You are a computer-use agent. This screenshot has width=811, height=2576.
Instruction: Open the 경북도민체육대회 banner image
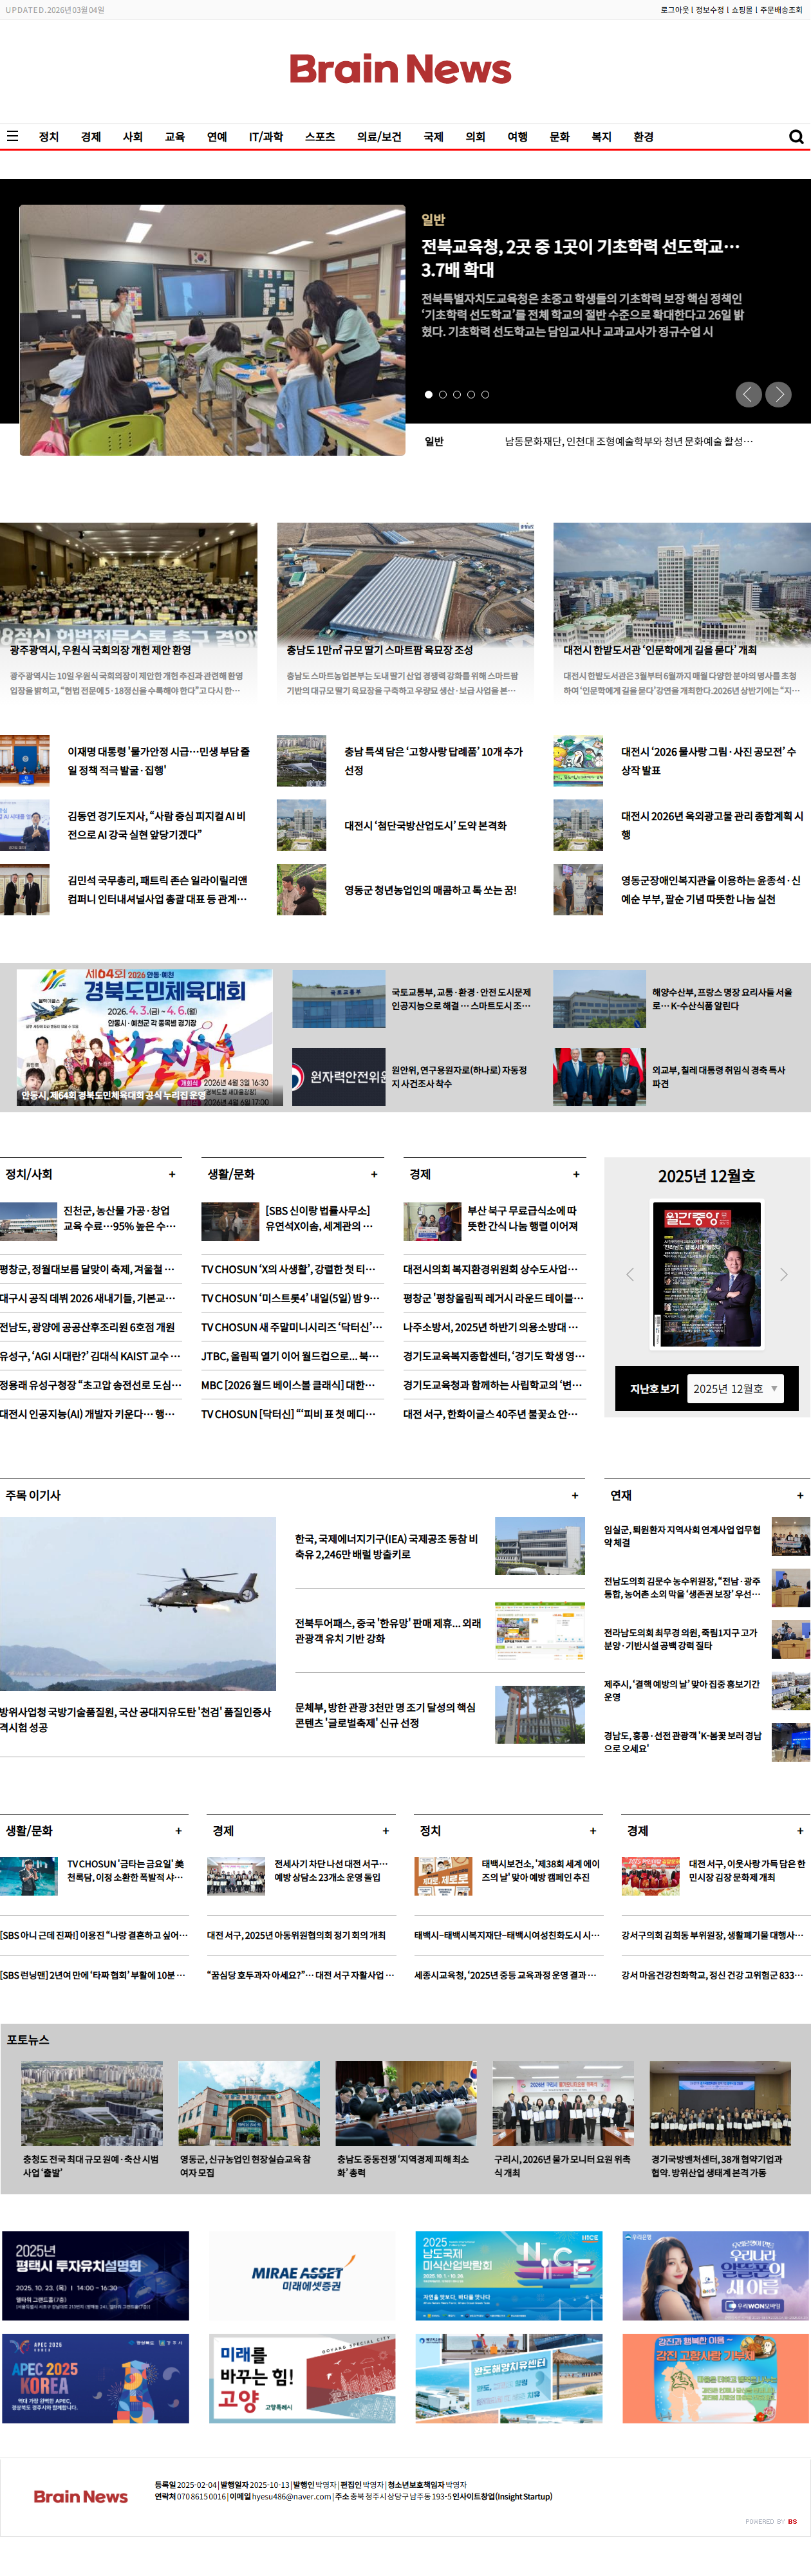pos(144,1036)
